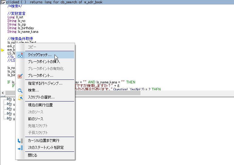This screenshot has height=165, width=234.
Task: Click the horizontal scrollbar left arrow
Action: 2,93
